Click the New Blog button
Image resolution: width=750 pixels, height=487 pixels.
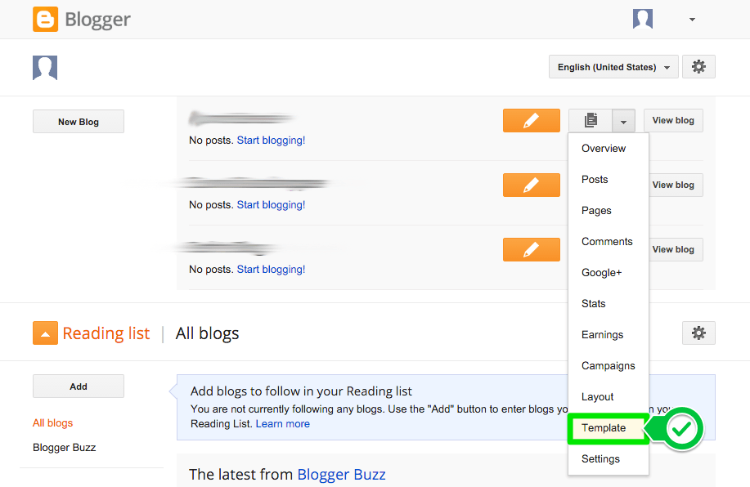tap(78, 120)
